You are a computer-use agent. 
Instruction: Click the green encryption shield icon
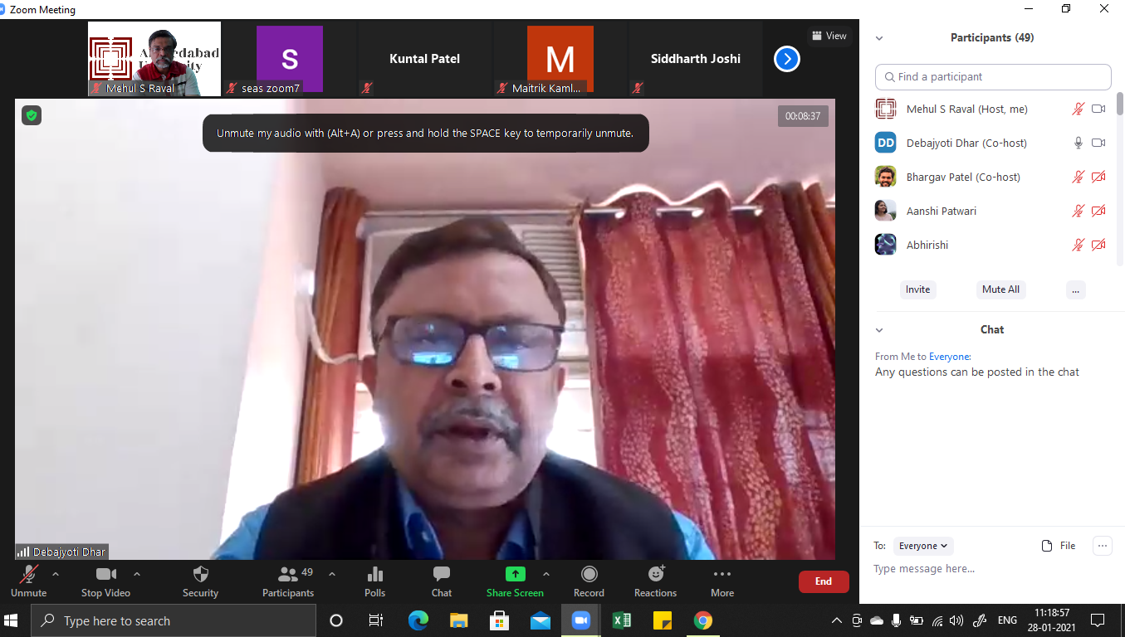tap(32, 115)
